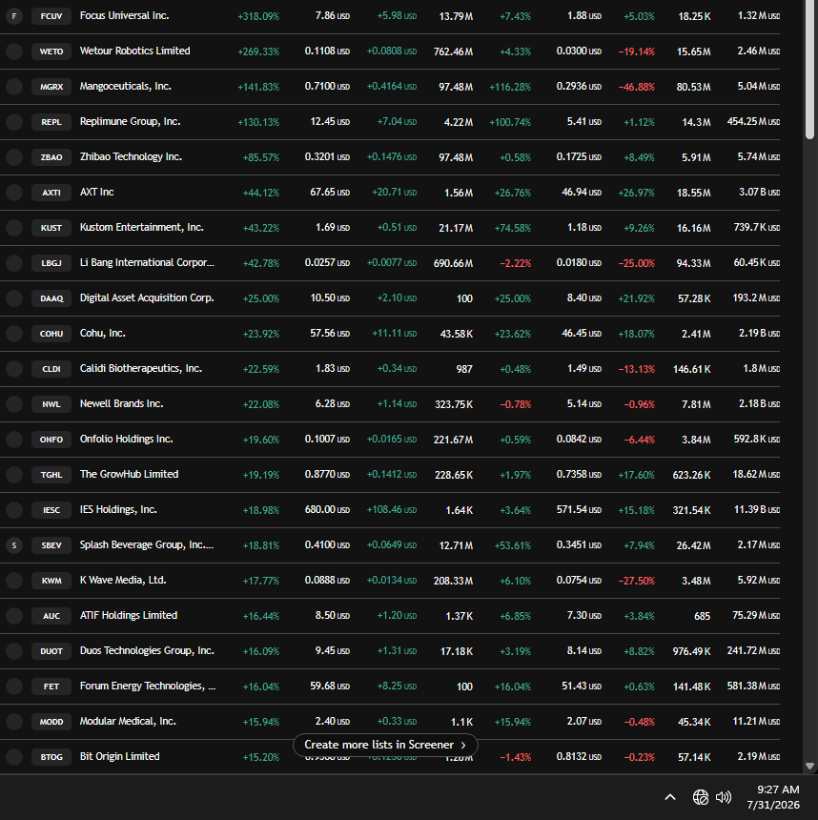This screenshot has height=820, width=818.
Task: Select Zhibao Technology Inc. company name
Action: (x=131, y=157)
